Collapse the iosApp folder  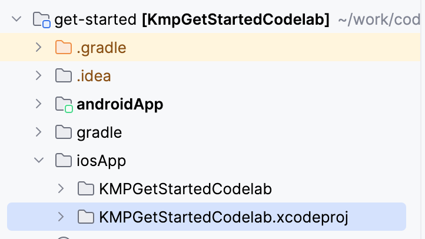[x=38, y=160]
